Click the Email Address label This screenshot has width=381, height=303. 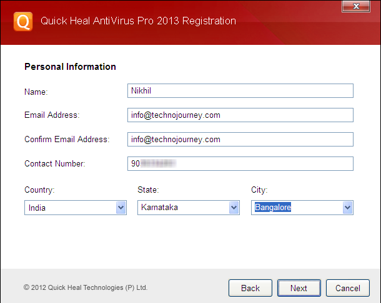pyautogui.click(x=52, y=115)
